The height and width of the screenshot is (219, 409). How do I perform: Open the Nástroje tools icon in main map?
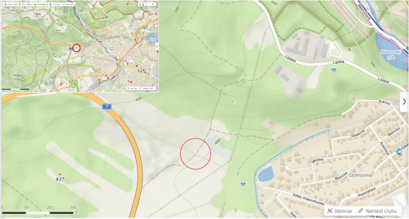point(330,211)
